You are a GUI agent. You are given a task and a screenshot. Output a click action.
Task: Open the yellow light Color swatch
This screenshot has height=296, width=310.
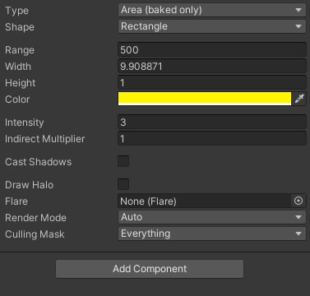[x=205, y=99]
